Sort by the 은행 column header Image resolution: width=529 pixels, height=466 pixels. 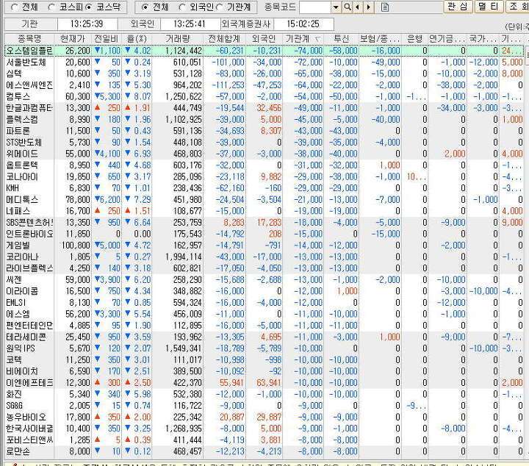[414, 39]
